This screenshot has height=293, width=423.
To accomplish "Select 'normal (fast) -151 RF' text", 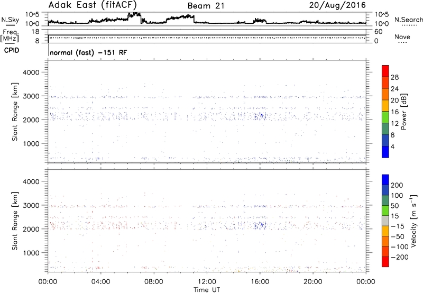I will tap(88, 52).
